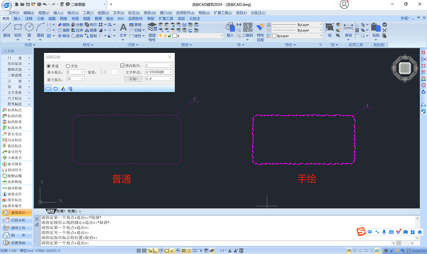Open the 标注(N) menu
This screenshot has height=254, width=427.
tap(133, 13)
